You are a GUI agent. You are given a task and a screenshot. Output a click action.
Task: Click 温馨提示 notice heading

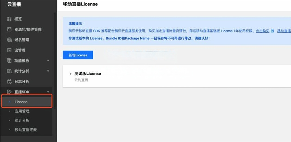(76, 24)
